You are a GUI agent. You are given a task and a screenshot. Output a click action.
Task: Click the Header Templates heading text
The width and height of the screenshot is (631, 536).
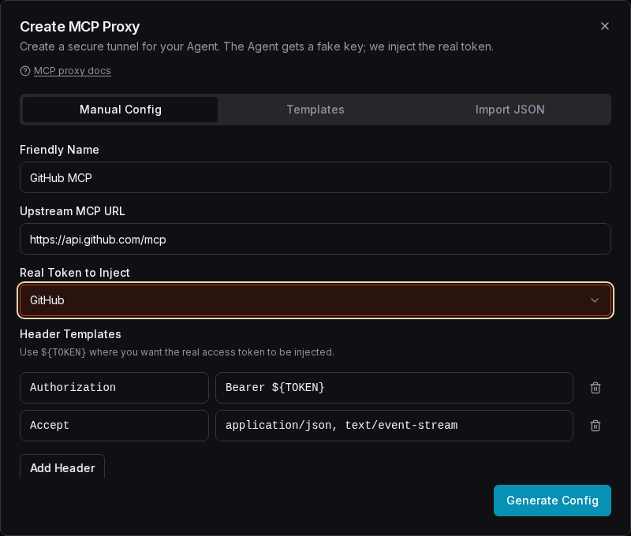coord(70,334)
